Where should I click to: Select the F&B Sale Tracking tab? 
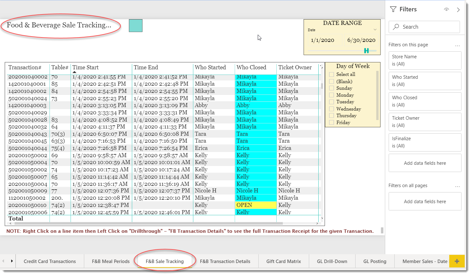165,261
